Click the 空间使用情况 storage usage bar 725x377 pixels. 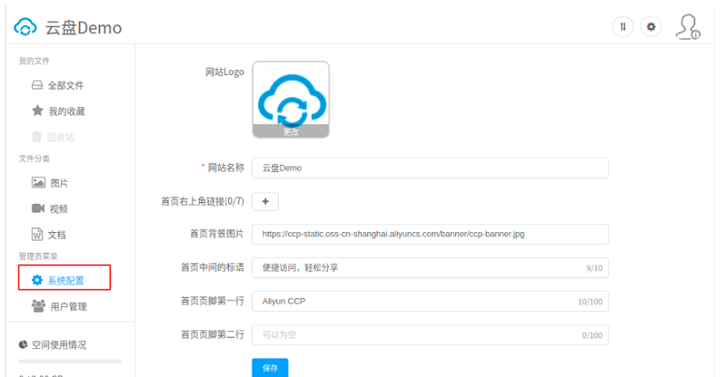70,361
